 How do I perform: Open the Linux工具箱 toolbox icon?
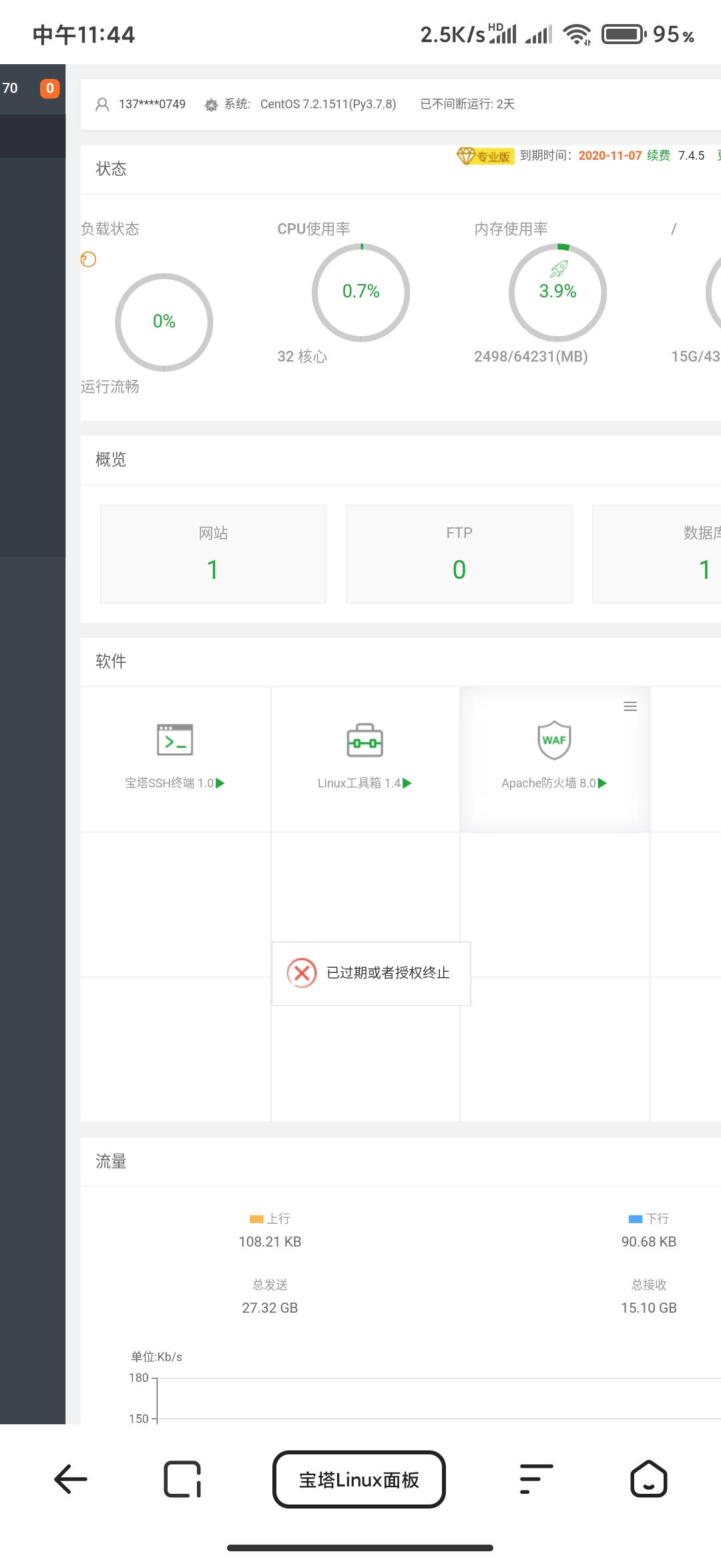point(365,741)
